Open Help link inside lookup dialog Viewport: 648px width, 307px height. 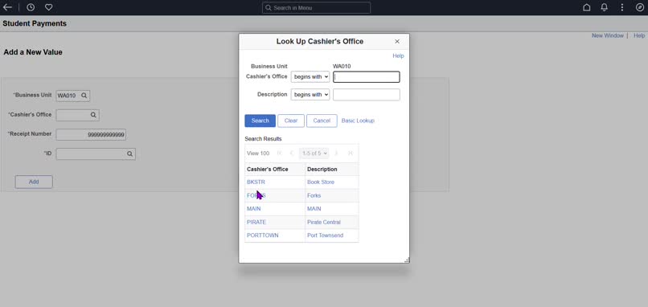[398, 55]
